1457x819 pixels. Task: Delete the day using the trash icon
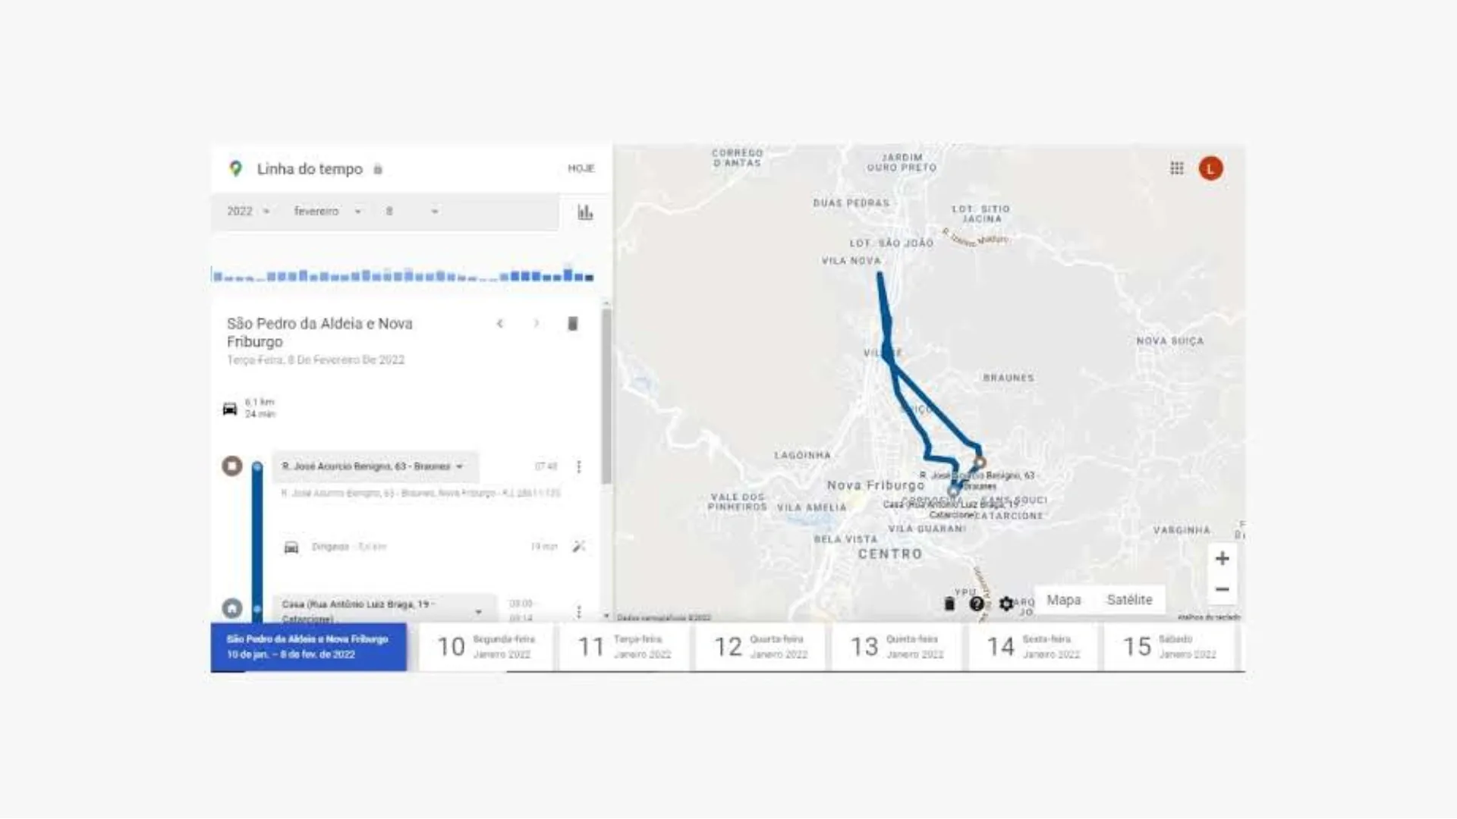point(573,324)
